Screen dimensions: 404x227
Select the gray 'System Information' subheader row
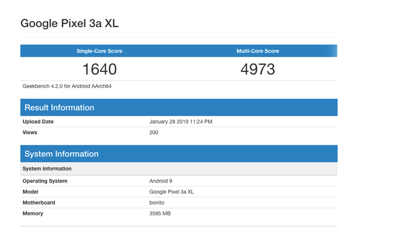pos(179,168)
